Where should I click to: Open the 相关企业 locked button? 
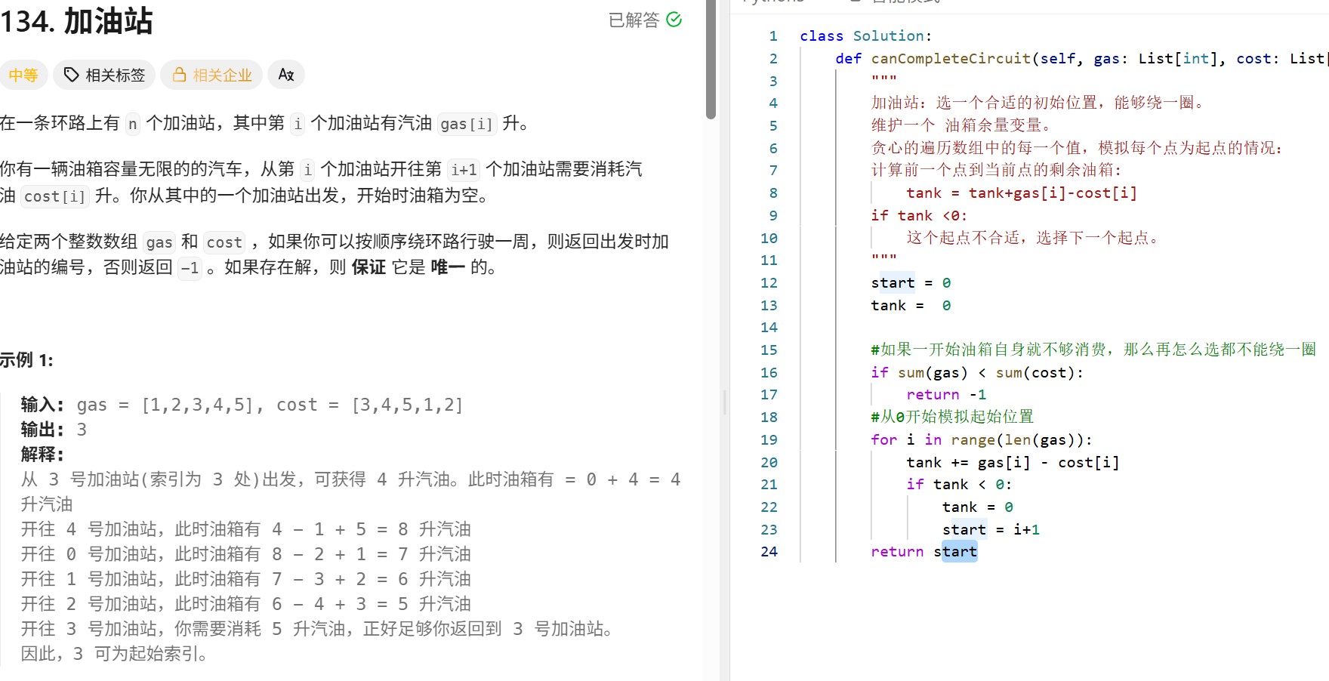211,75
